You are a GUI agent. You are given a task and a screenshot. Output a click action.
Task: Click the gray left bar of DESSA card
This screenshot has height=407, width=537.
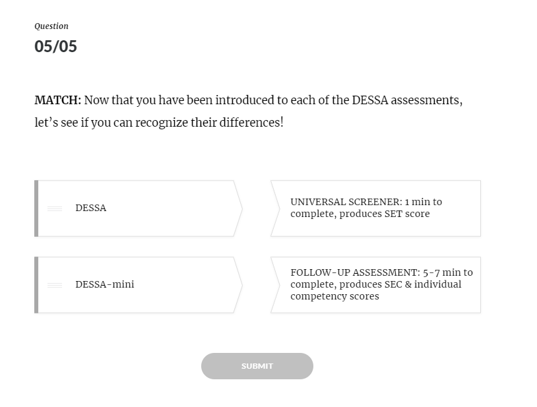pyautogui.click(x=36, y=208)
